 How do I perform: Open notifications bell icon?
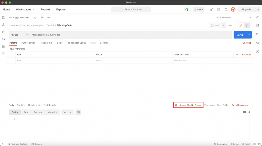[226, 9]
